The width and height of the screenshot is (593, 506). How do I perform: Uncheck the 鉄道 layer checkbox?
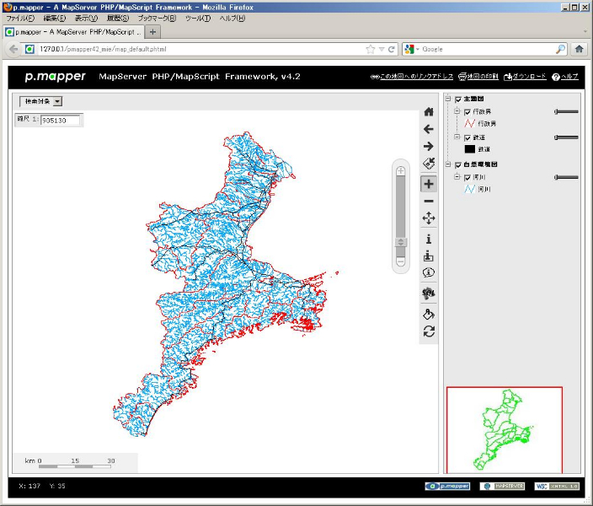tap(467, 137)
